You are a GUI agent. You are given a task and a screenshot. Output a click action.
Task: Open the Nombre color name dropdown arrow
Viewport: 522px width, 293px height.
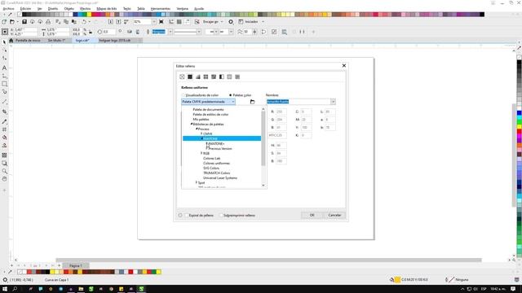click(333, 102)
